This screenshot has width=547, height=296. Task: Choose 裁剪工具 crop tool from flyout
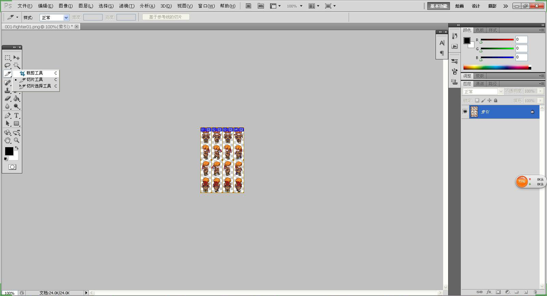tap(36, 73)
